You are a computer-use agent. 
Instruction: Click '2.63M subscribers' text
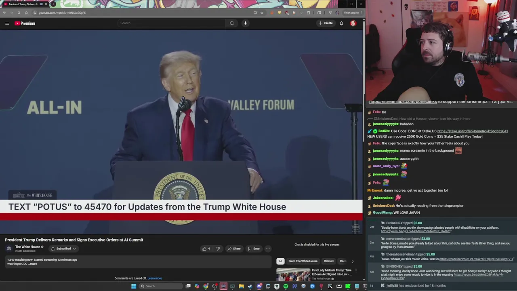(25, 251)
